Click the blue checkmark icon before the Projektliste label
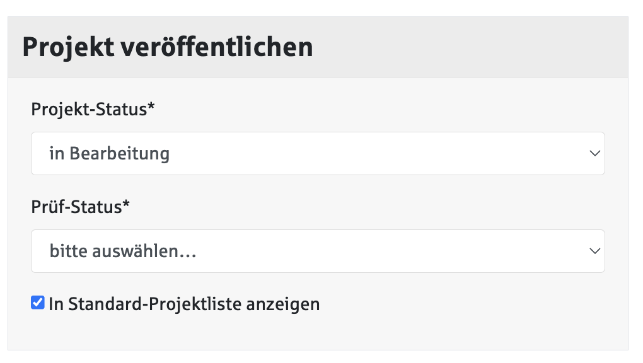Screen dimensions: 643x363 (x=37, y=303)
